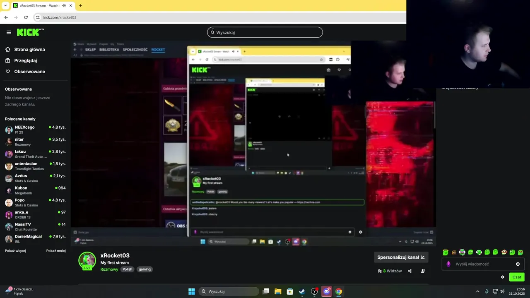Image resolution: width=530 pixels, height=298 pixels.
Task: Open the takuu channel
Action: 35,154
